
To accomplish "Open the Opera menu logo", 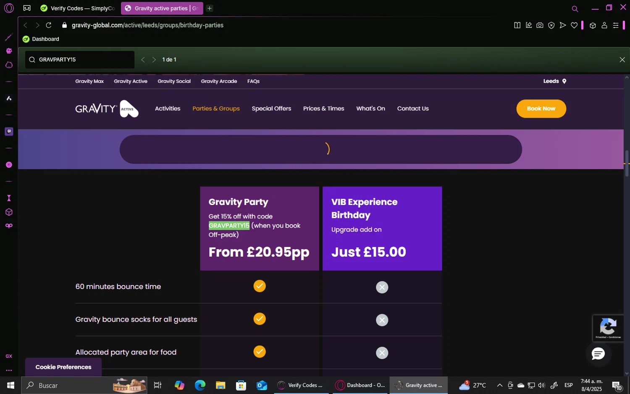I will click(9, 8).
